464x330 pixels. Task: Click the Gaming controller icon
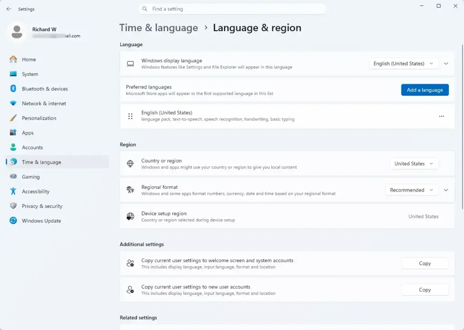(13, 176)
